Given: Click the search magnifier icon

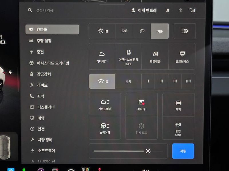Looking at the screenshot, I should (x=30, y=10).
